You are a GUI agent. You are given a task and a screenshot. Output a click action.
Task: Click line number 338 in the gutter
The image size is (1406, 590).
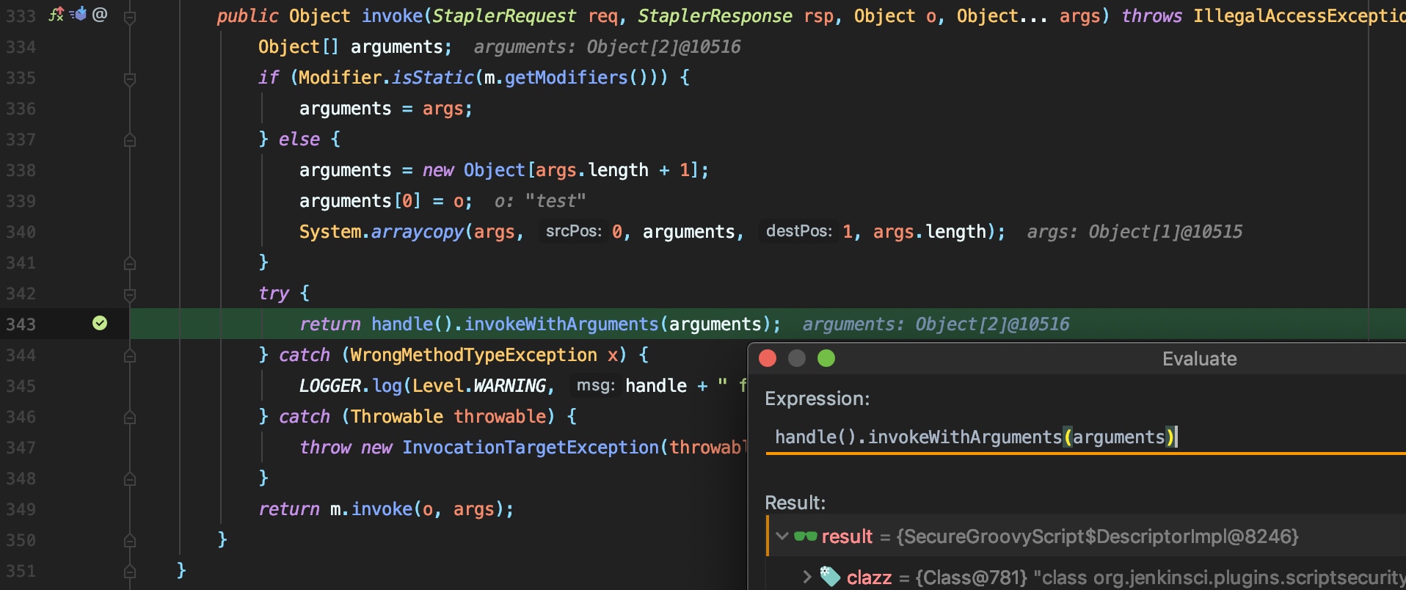coord(21,170)
